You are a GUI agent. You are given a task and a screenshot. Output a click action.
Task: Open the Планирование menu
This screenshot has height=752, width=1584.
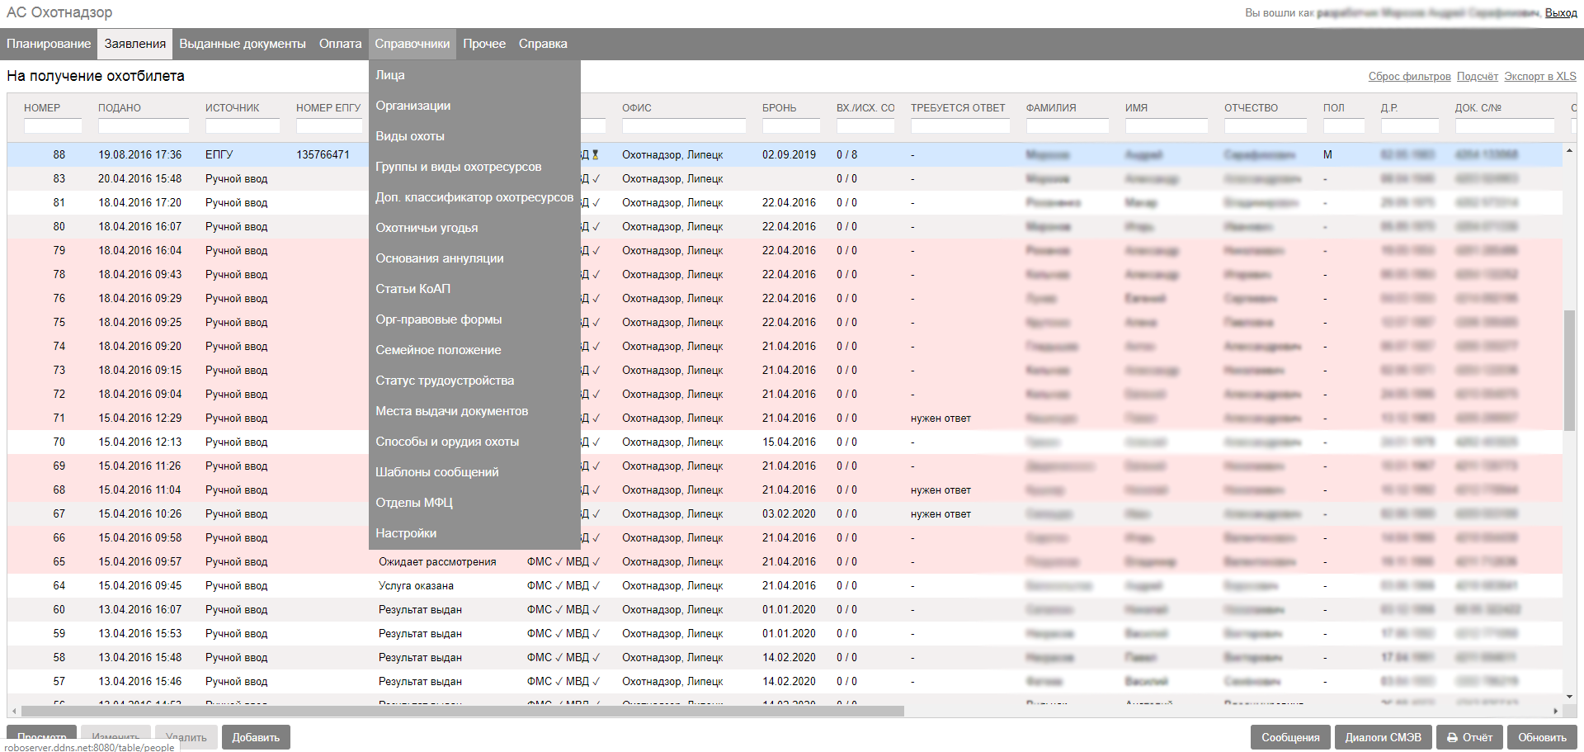point(49,44)
